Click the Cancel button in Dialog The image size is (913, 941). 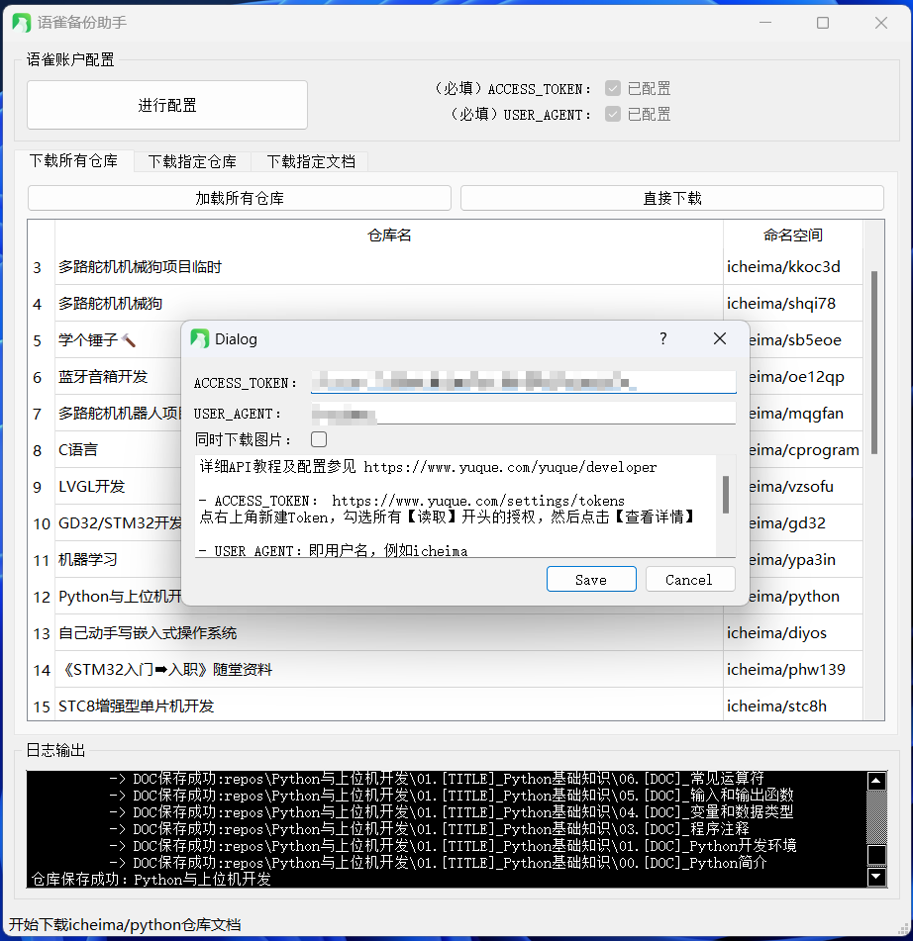pyautogui.click(x=689, y=579)
